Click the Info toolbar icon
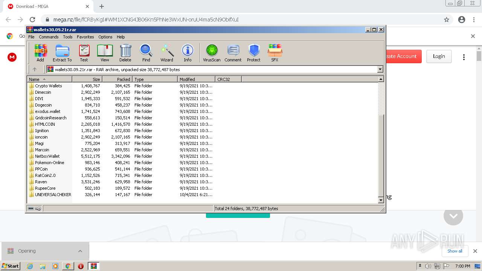 tap(188, 53)
